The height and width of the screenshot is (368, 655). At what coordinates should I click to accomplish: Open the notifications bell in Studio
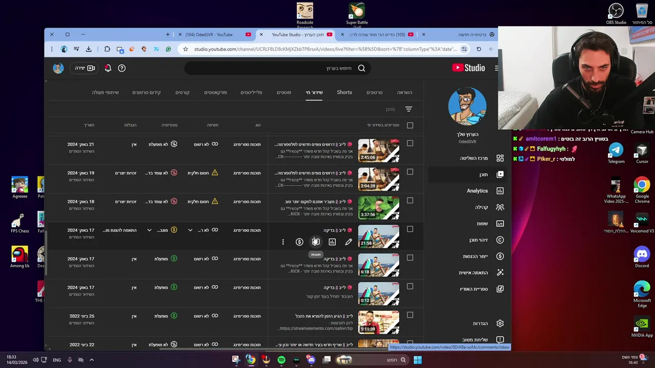coord(108,68)
